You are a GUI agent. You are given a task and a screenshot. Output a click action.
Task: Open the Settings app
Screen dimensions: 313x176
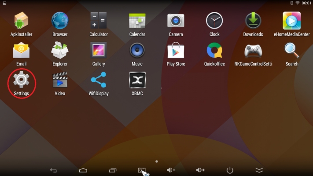pyautogui.click(x=22, y=84)
